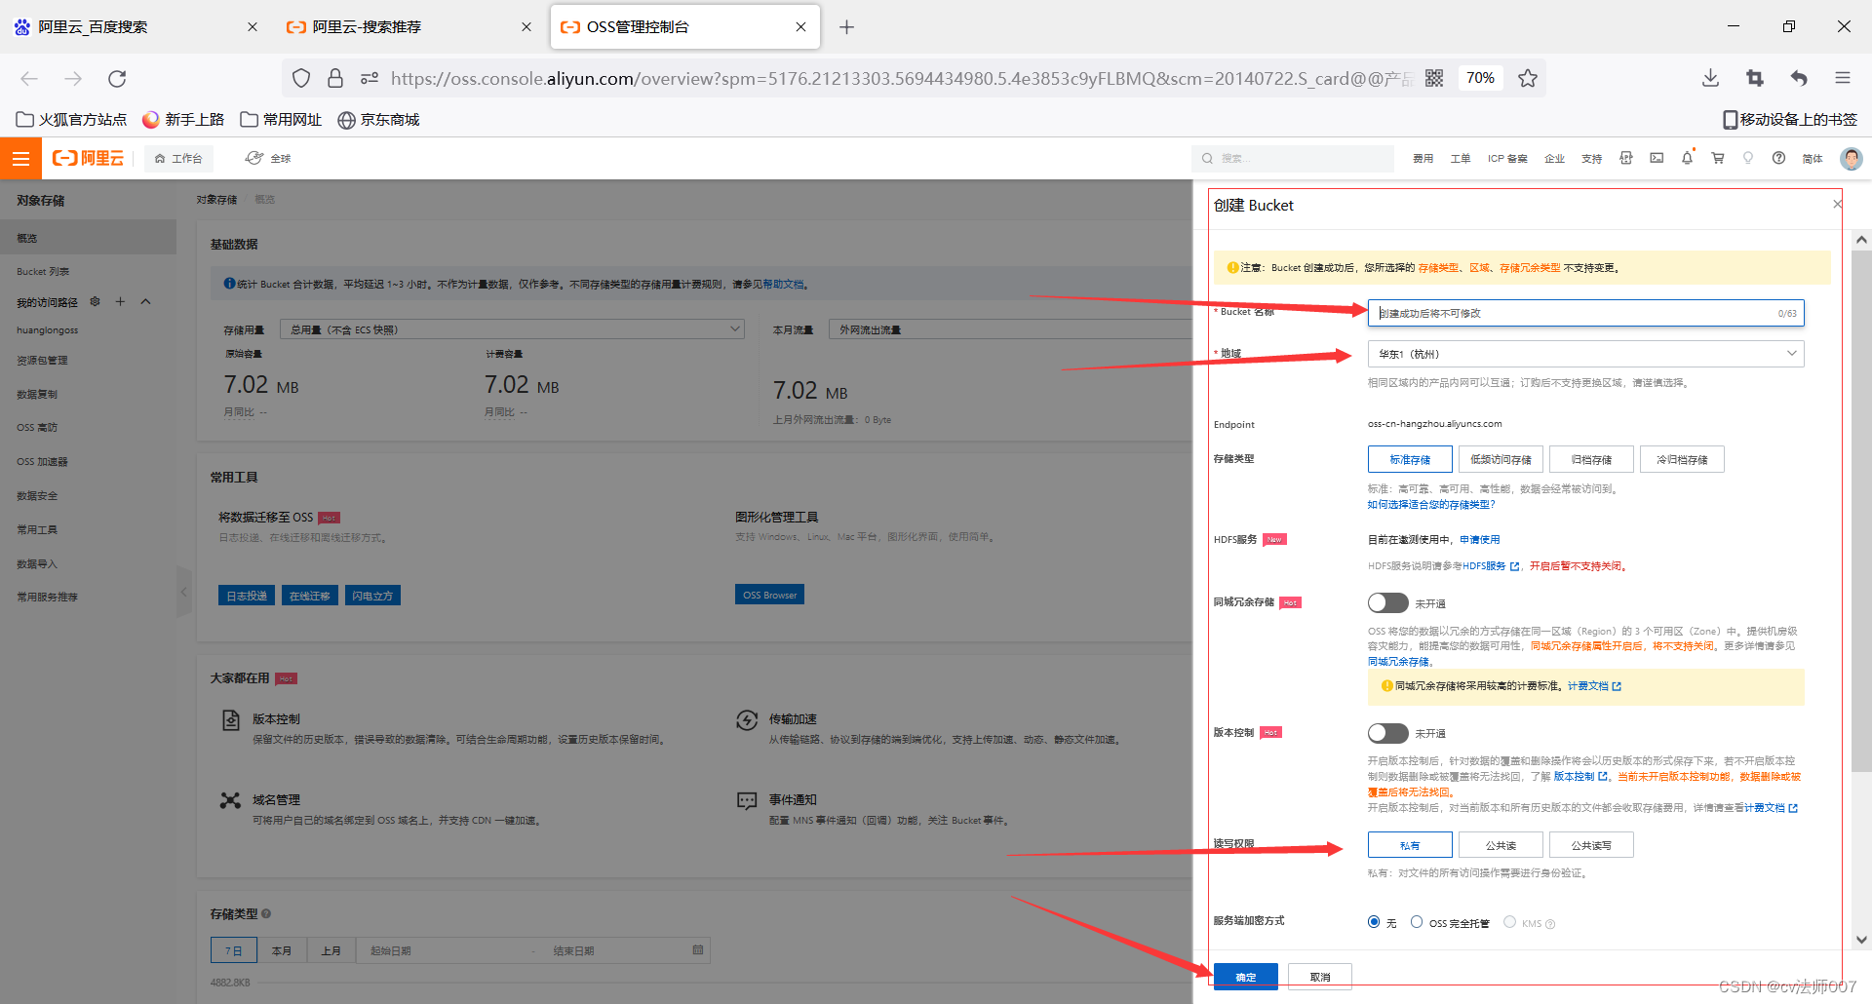
Task: Expand the 存储用量 总用量 dropdown
Action: tap(512, 329)
